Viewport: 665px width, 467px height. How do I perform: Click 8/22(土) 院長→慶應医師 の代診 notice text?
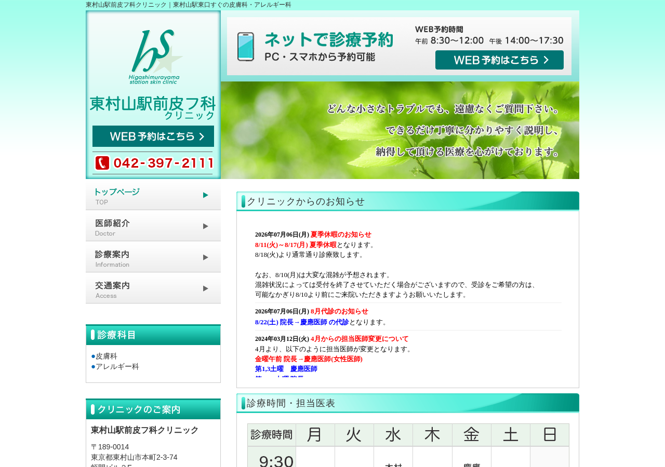click(x=302, y=322)
